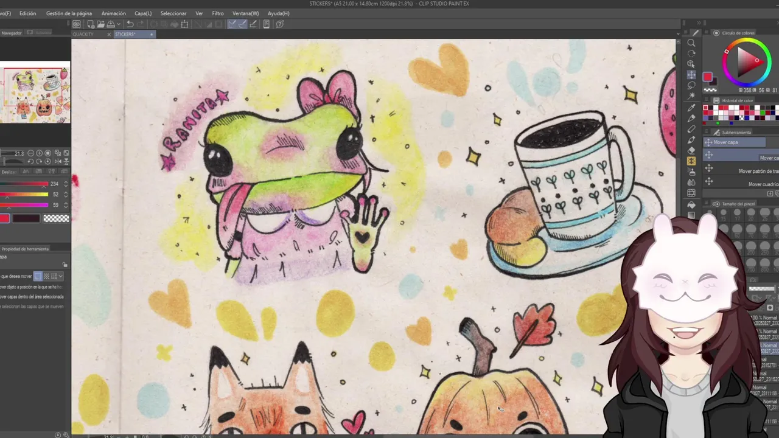Select the highlighted Decoration tool
The image size is (779, 438).
(x=691, y=161)
